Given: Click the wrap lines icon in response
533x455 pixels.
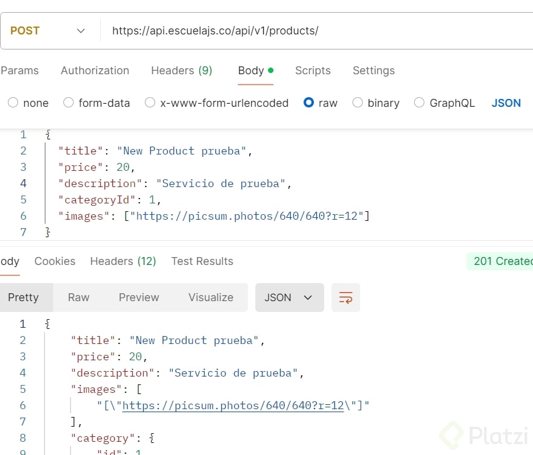Looking at the screenshot, I should (346, 297).
